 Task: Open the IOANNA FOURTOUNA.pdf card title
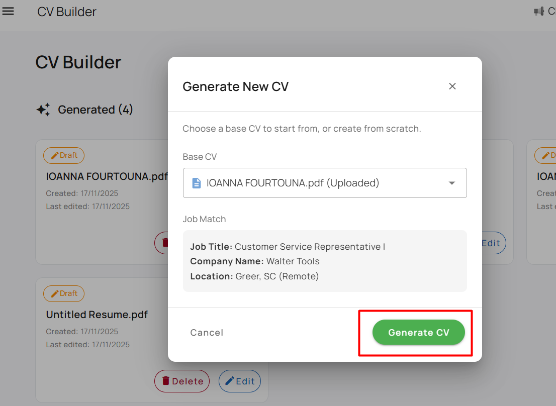click(x=107, y=176)
